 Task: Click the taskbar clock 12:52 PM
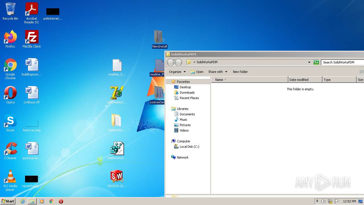pos(349,201)
